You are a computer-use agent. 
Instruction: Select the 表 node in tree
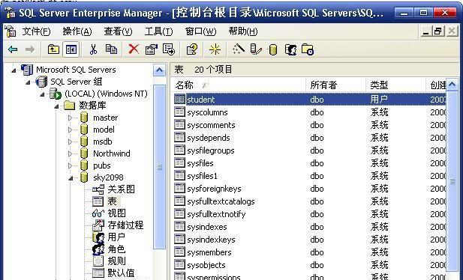click(112, 201)
